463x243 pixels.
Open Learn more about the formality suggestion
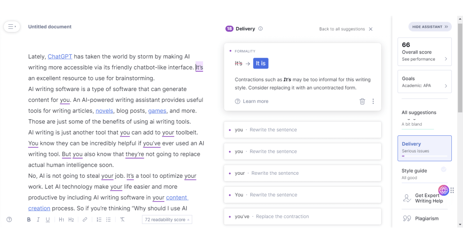252,101
